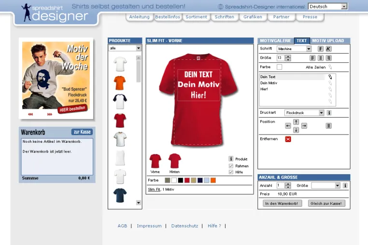Viewport: 368px width, 245px height.
Task: Open the Slim Fit product link
Action: tap(154, 190)
